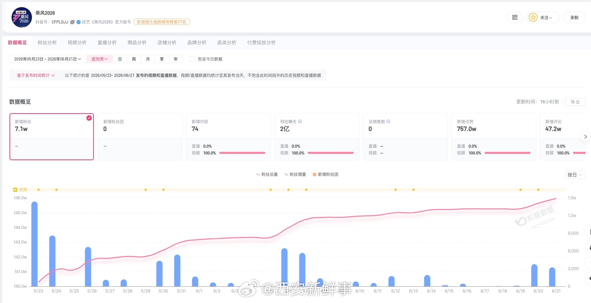Image resolution: width=591 pixels, height=303 pixels.
Task: Select 年 period button
Action: pos(176,59)
